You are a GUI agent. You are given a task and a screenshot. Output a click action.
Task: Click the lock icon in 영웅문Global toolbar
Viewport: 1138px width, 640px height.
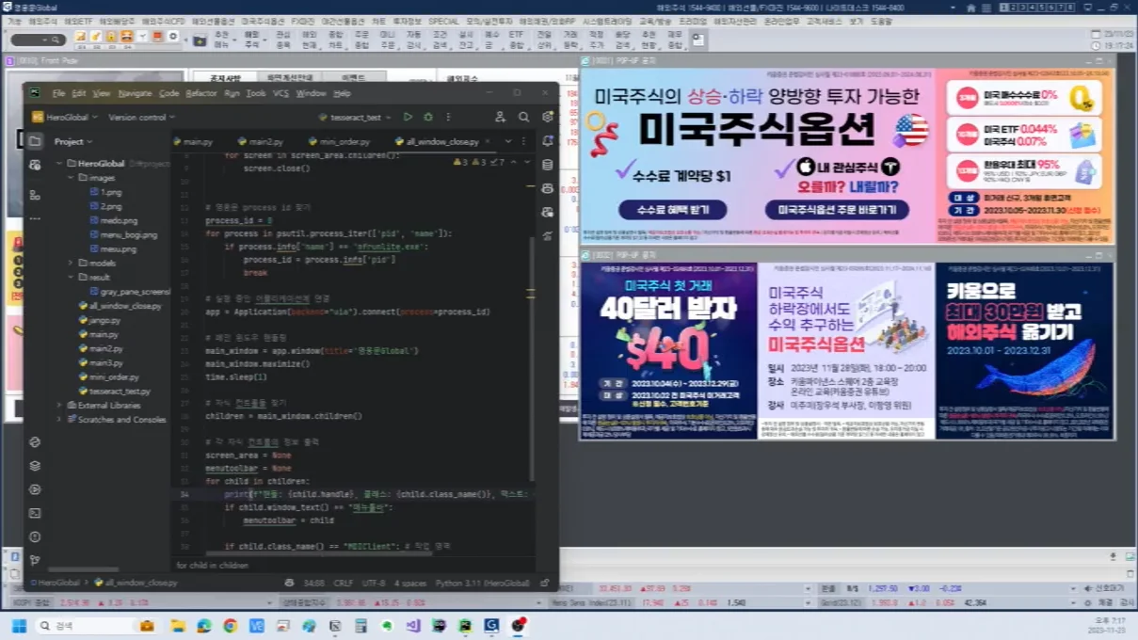point(112,37)
